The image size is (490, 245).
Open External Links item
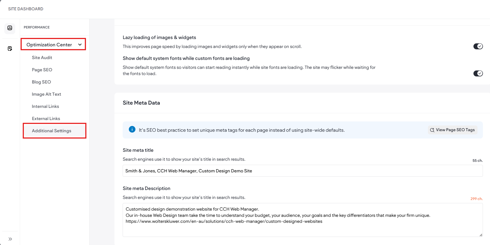point(46,118)
